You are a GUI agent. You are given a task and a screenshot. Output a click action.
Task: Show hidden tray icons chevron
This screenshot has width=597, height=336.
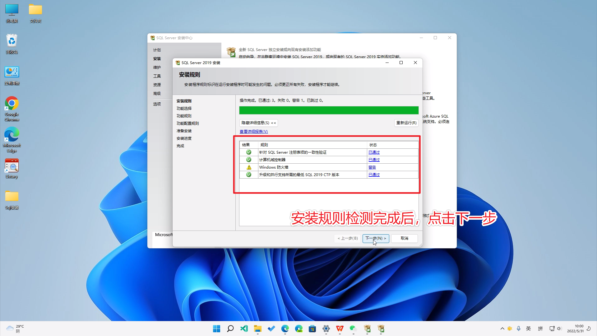pos(502,329)
